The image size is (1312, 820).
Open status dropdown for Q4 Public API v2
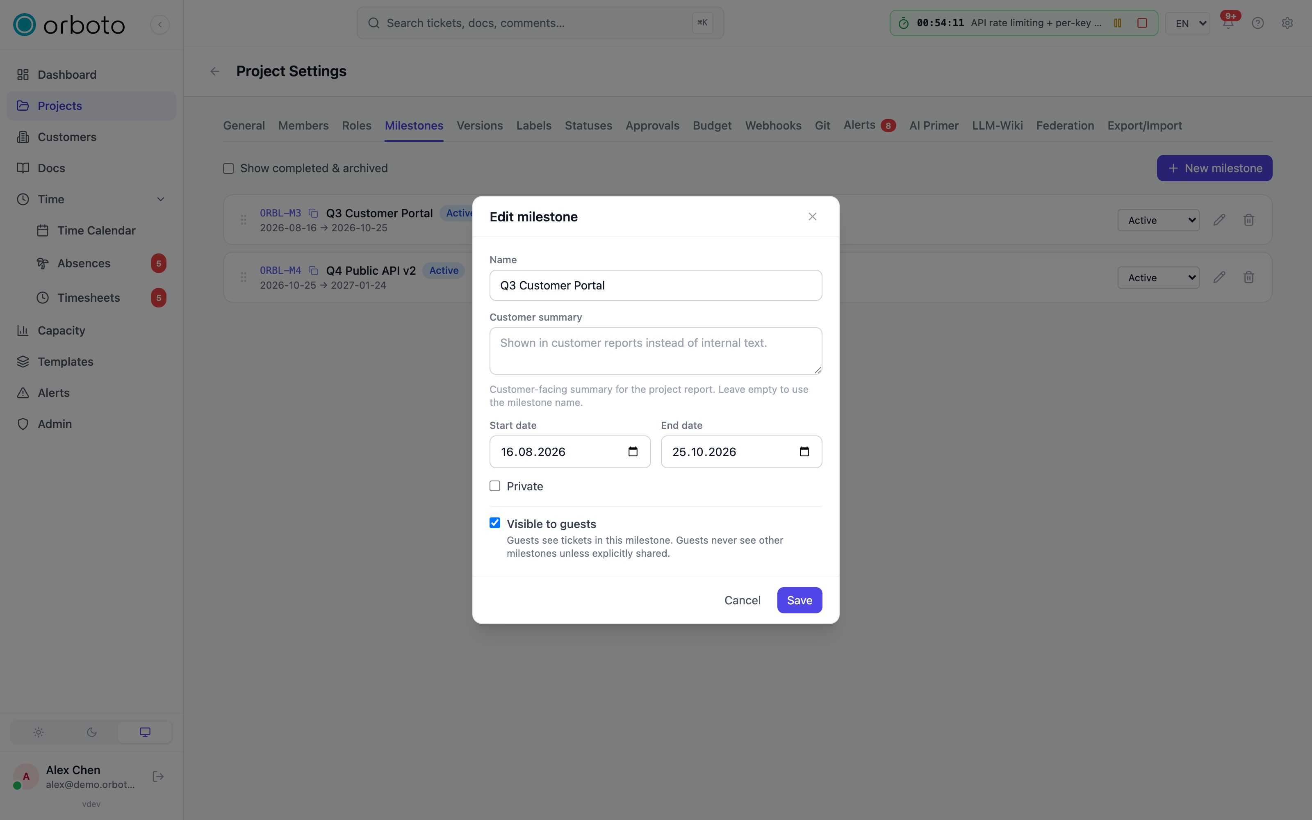1158,278
